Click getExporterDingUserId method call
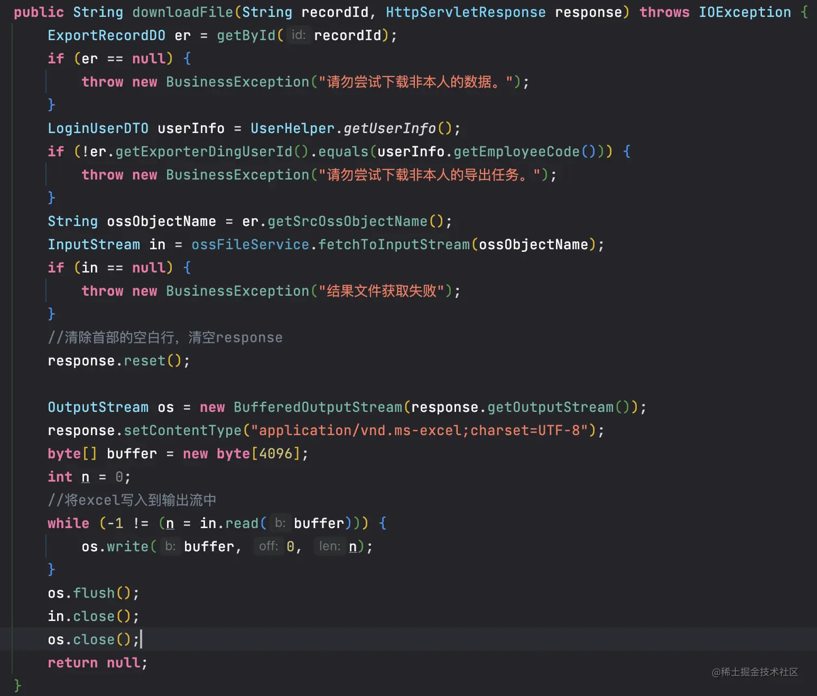This screenshot has height=696, width=817. pos(204,151)
